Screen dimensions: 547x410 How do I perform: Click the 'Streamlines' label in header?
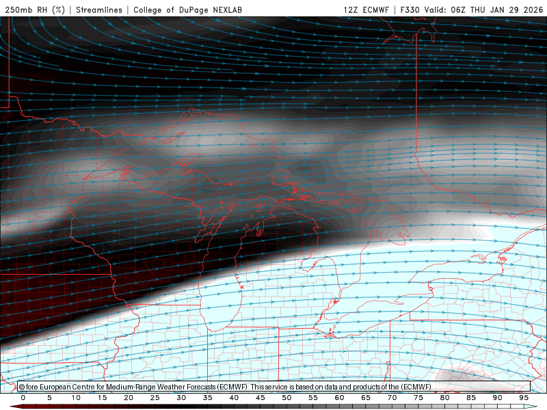tap(99, 10)
